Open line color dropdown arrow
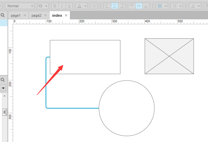The height and width of the screenshot is (142, 208). (x=199, y=6)
